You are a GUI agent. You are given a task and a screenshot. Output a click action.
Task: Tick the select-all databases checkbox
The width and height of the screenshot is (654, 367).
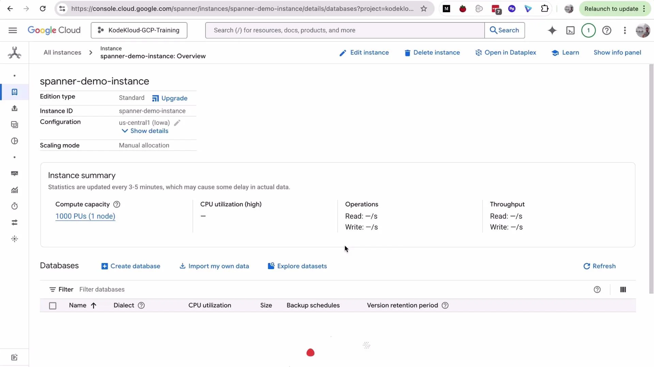[x=53, y=306]
